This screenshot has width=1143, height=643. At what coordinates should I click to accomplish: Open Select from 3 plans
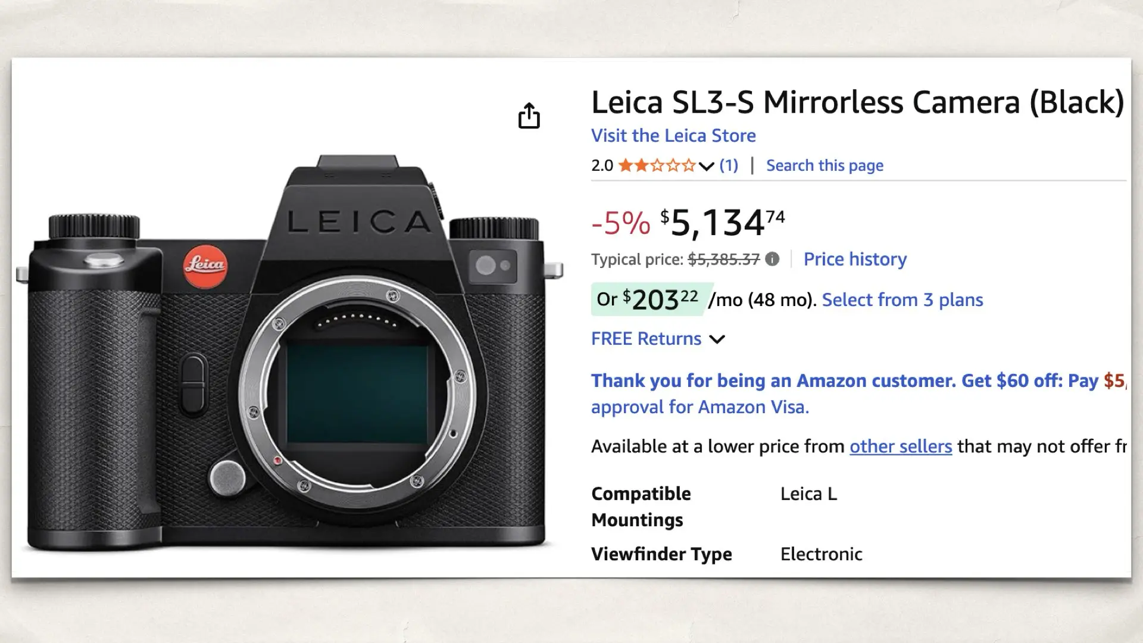point(902,299)
